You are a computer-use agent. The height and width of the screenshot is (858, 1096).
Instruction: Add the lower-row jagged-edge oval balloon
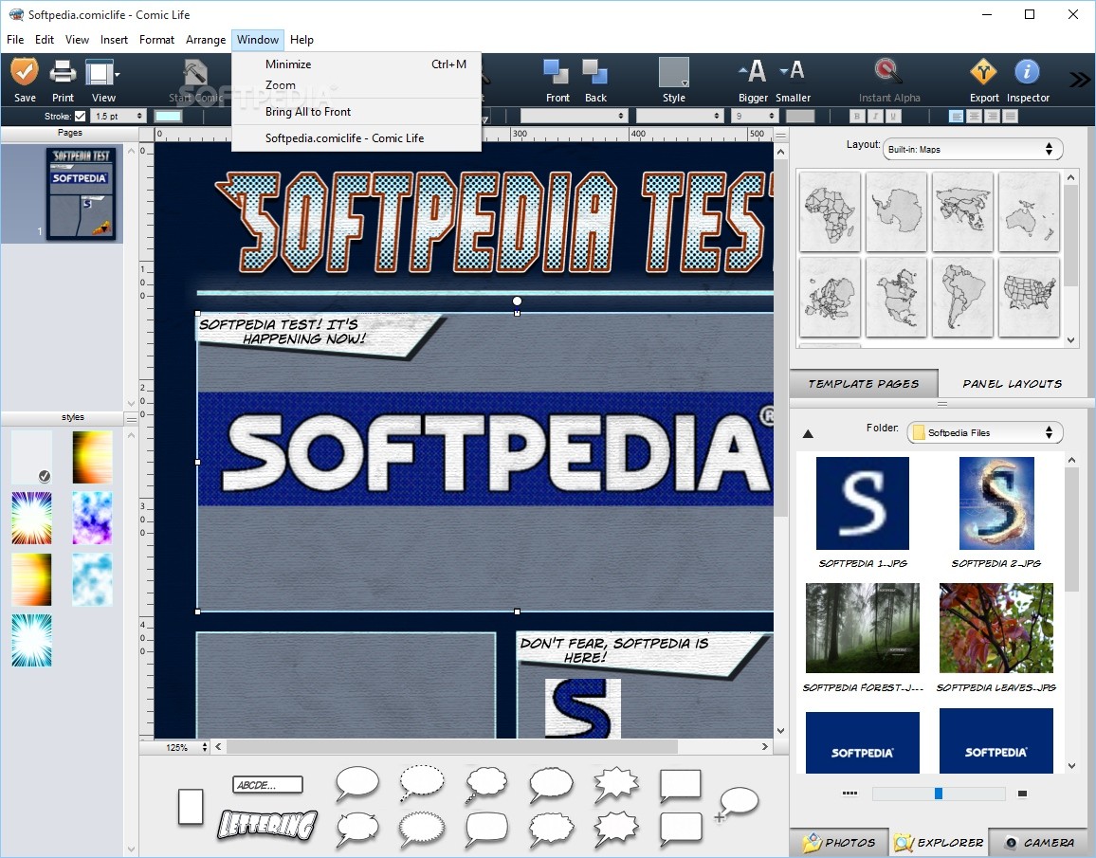[x=422, y=831]
